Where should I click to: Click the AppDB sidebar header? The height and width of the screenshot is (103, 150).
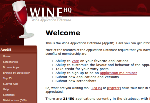(x=18, y=50)
